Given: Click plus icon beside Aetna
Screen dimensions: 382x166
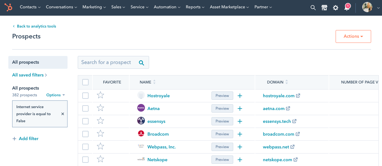Looking at the screenshot, I should tap(240, 108).
